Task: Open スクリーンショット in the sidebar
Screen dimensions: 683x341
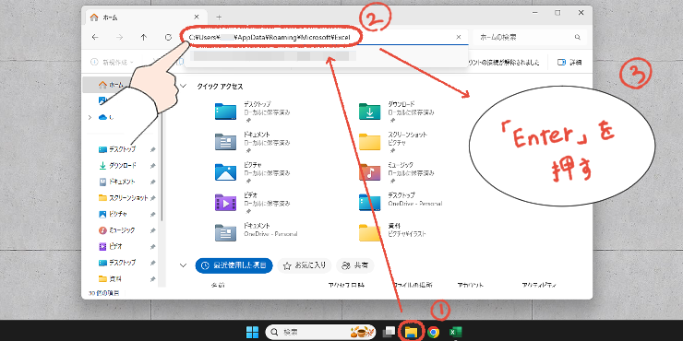Action: pos(124,198)
